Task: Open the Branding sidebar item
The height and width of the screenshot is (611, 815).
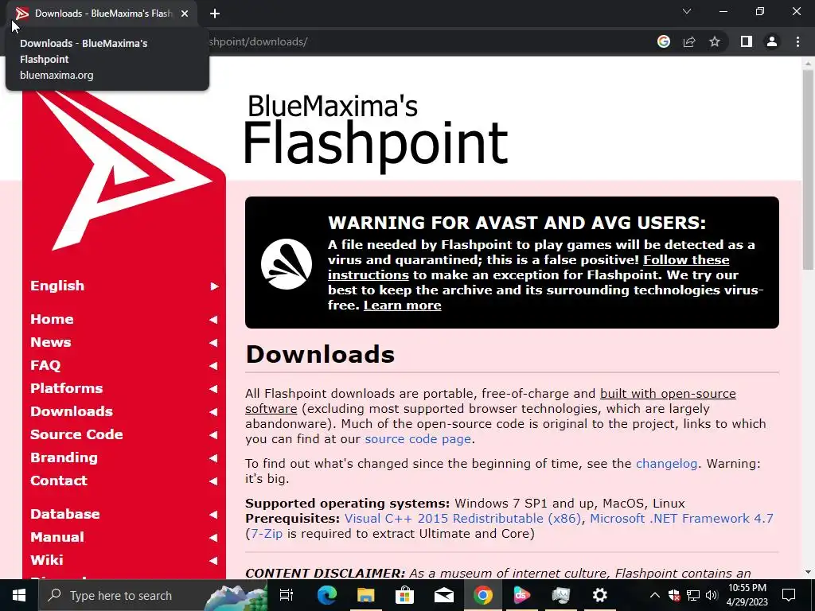Action: pyautogui.click(x=64, y=457)
